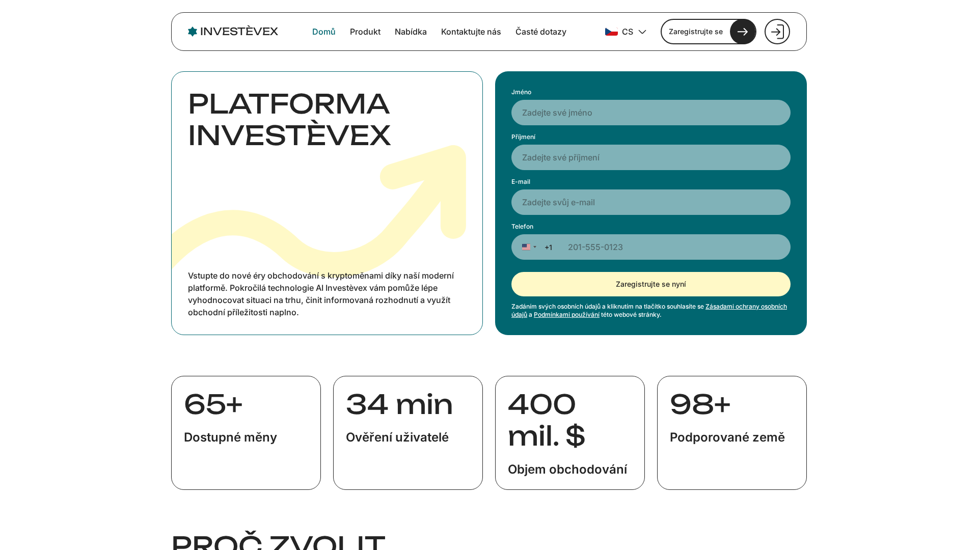Click the Zadejte své příjmení input field

tap(650, 157)
